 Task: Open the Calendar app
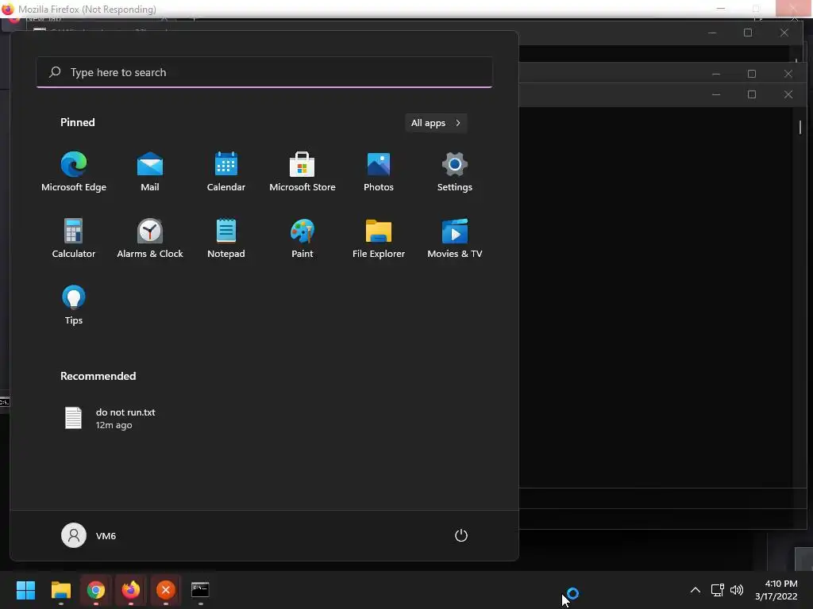(226, 172)
